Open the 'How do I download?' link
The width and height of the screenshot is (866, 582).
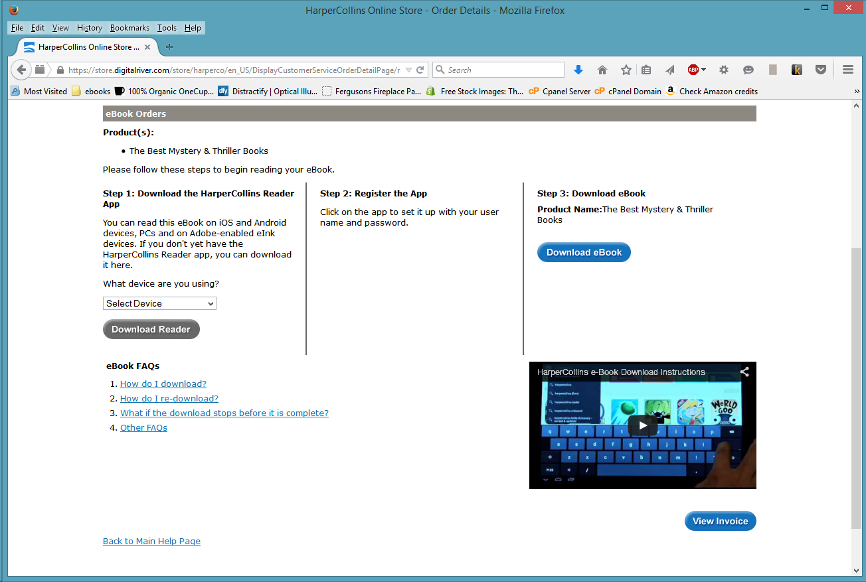163,384
